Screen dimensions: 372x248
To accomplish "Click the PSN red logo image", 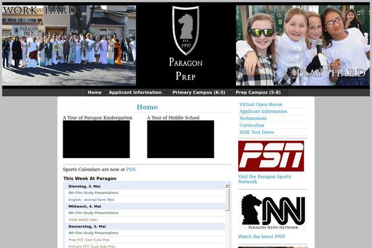I will [271, 156].
